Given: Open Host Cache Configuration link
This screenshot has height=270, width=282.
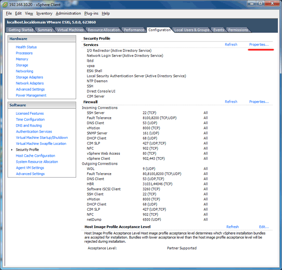Looking at the screenshot, I should point(35,156).
